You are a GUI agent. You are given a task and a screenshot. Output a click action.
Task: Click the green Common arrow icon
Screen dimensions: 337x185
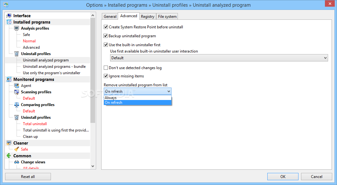click(x=9, y=156)
